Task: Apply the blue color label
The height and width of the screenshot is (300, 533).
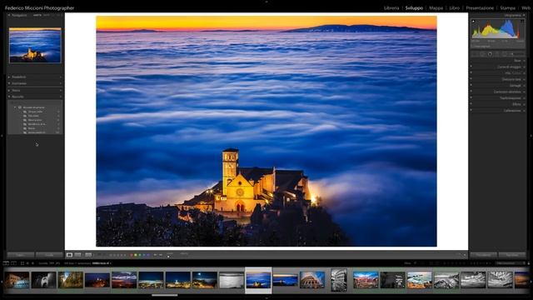Action: [144, 255]
